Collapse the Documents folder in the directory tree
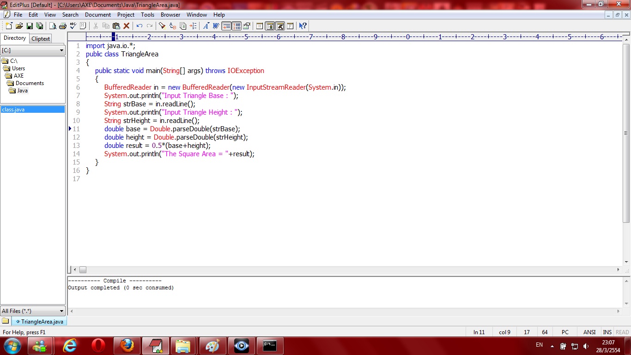The image size is (631, 355). point(30,83)
